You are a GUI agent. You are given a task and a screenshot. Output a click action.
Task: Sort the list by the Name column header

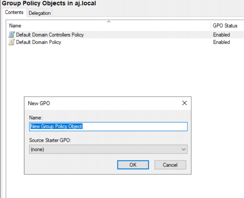coord(15,26)
